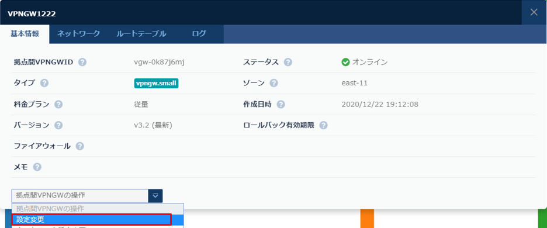547x228 pixels.
Task: Click the 作成日時 label
Action: [x=258, y=105]
